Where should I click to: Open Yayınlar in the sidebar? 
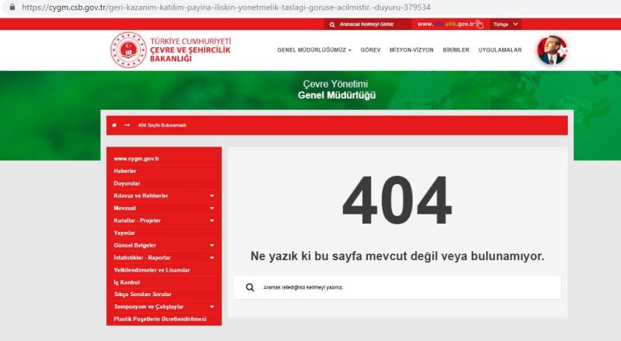(x=124, y=233)
